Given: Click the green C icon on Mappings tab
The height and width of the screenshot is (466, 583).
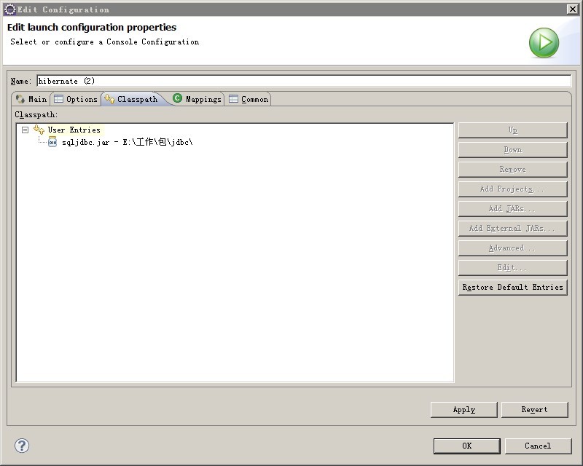Looking at the screenshot, I should tap(176, 98).
